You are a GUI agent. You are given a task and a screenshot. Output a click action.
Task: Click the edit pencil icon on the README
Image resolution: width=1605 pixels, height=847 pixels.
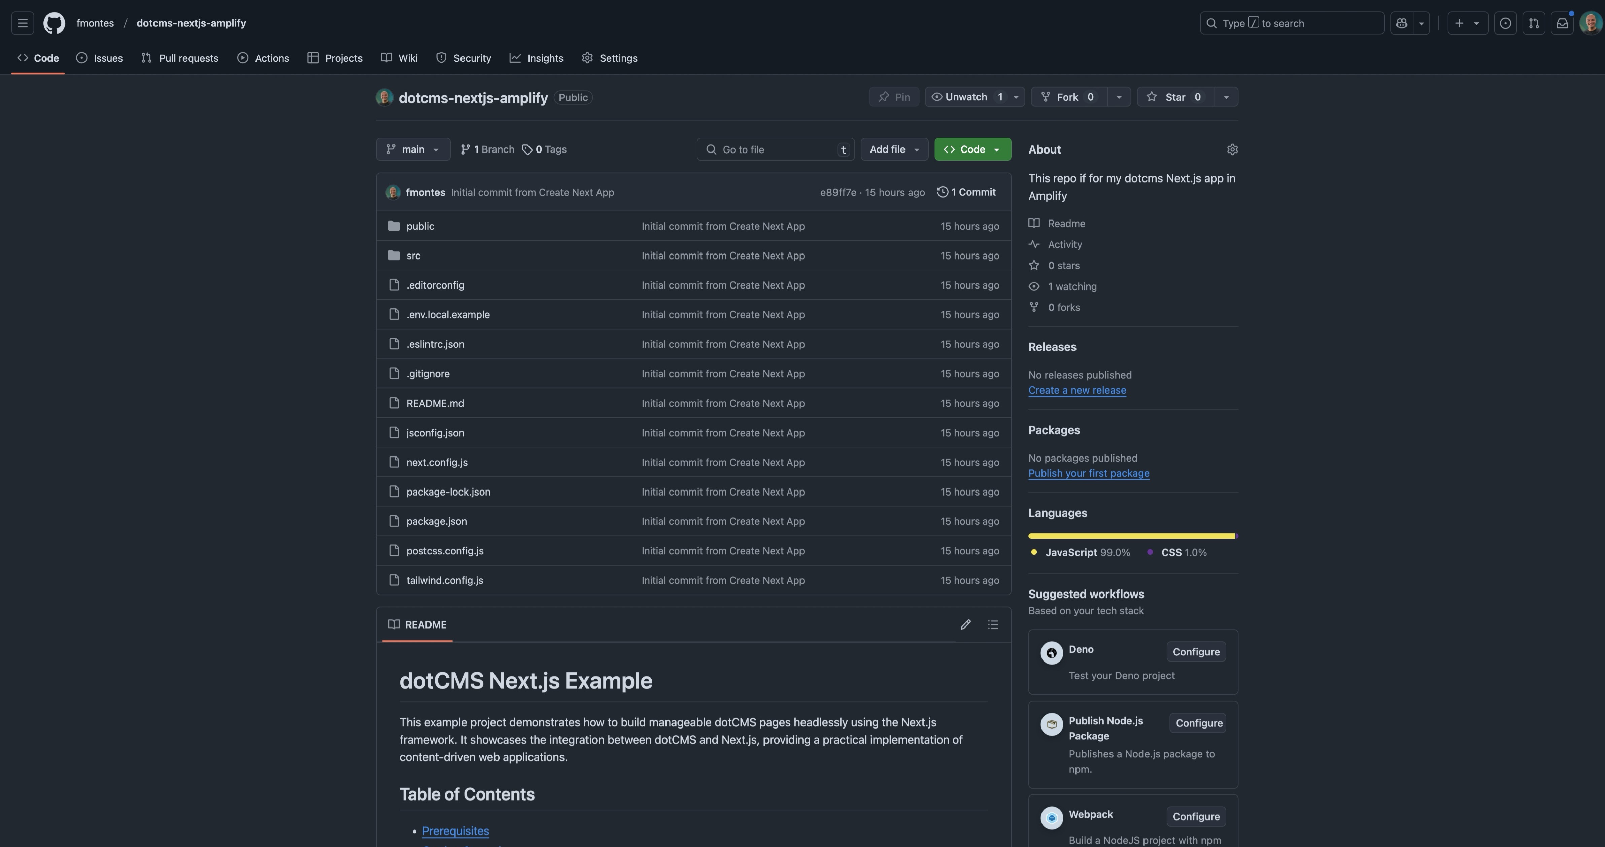point(965,624)
